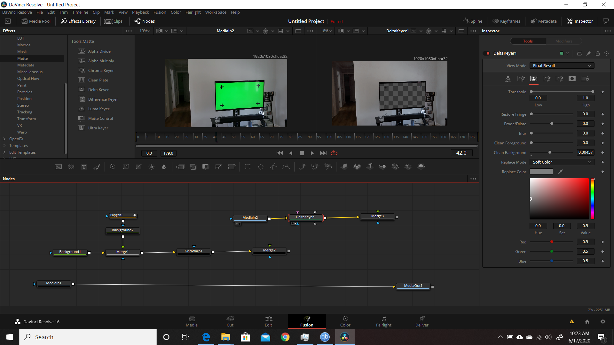Pick Replace Color with the eyedropper
This screenshot has width=614, height=345.
click(x=560, y=172)
